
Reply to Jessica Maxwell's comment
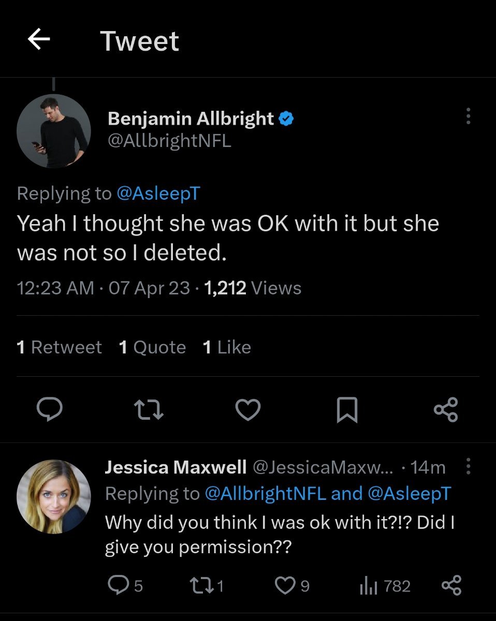click(118, 585)
